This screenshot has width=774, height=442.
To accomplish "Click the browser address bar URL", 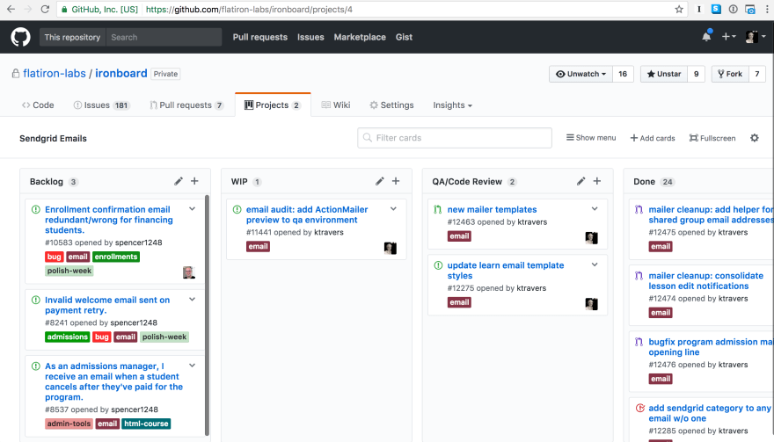I will 249,10.
